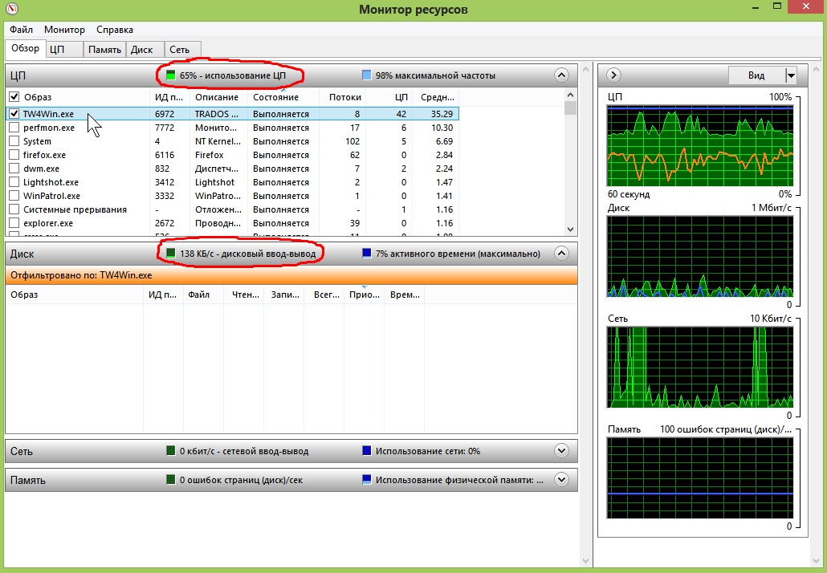Click the Память hard faults graph
This screenshot has height=573, width=827.
pyautogui.click(x=700, y=477)
